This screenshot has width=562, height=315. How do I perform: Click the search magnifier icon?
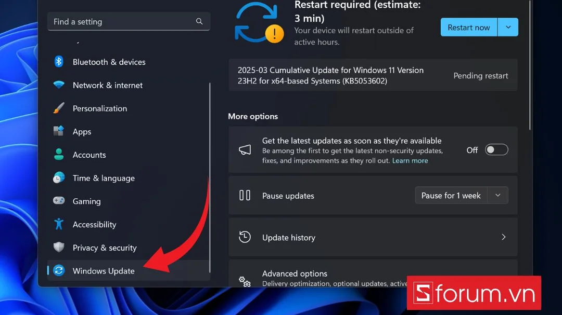tap(199, 21)
